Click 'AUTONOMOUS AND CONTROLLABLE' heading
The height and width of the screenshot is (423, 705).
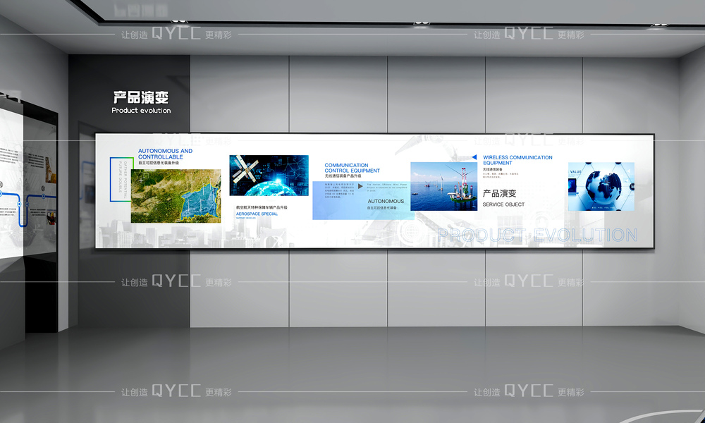coord(165,154)
